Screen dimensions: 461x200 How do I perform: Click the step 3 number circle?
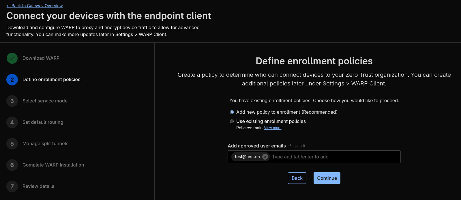point(12,101)
